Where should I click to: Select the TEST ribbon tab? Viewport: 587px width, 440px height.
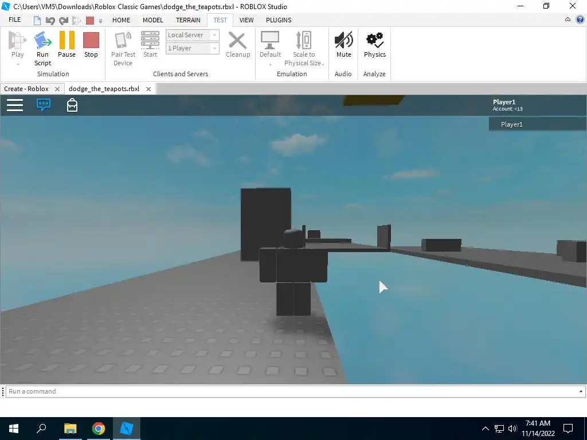coord(220,20)
